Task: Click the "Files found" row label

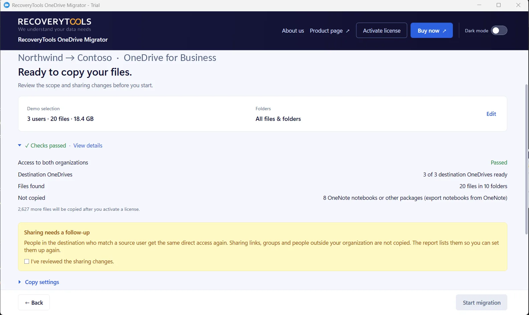Action: pyautogui.click(x=31, y=186)
